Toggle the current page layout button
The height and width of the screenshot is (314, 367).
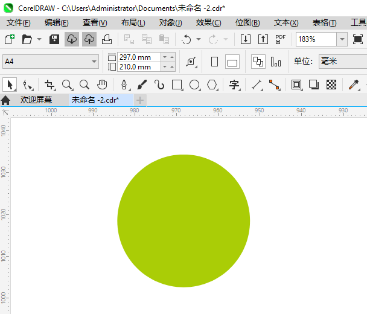276,62
